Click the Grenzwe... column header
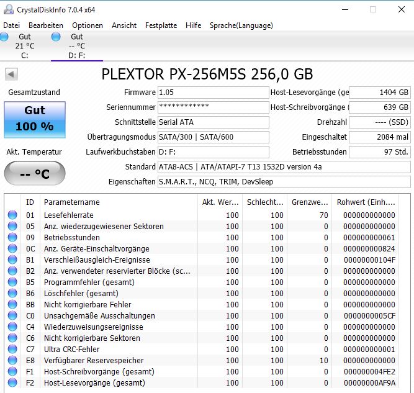The width and height of the screenshot is (414, 393). click(x=310, y=202)
